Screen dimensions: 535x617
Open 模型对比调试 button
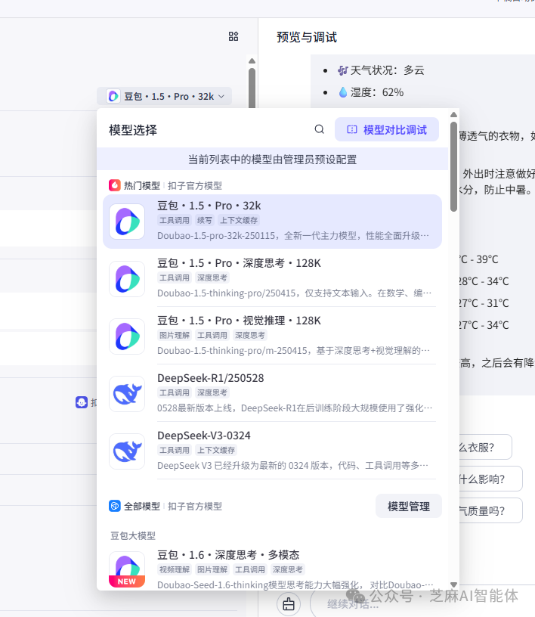coord(387,129)
